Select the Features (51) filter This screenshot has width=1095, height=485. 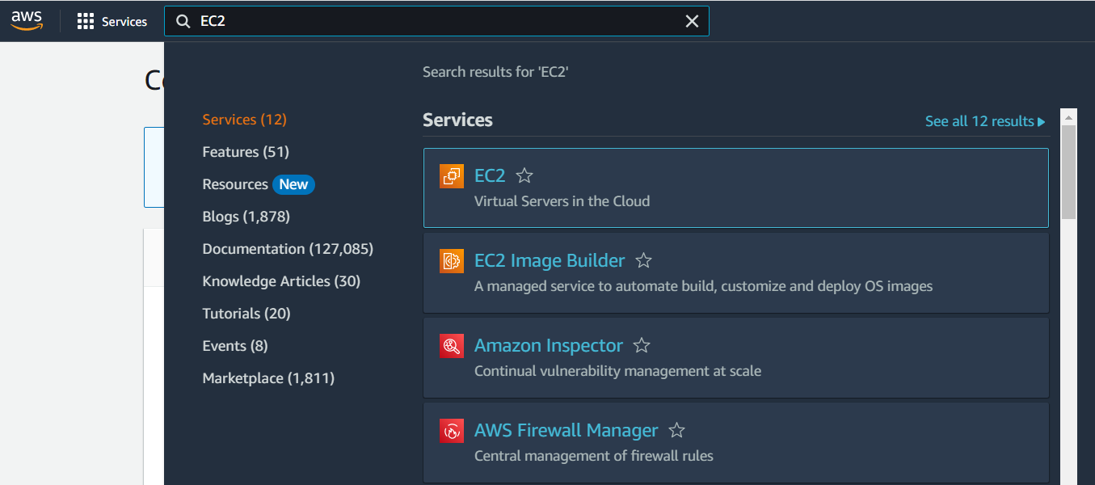[246, 152]
